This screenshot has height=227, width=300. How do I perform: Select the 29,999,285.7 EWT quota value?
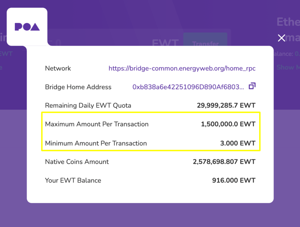tap(226, 106)
